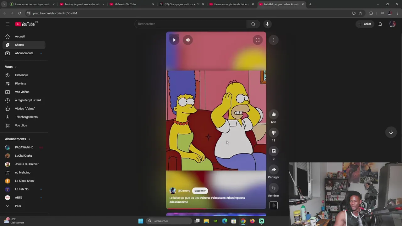Open YouTube notifications bell
The width and height of the screenshot is (402, 226).
(x=380, y=24)
